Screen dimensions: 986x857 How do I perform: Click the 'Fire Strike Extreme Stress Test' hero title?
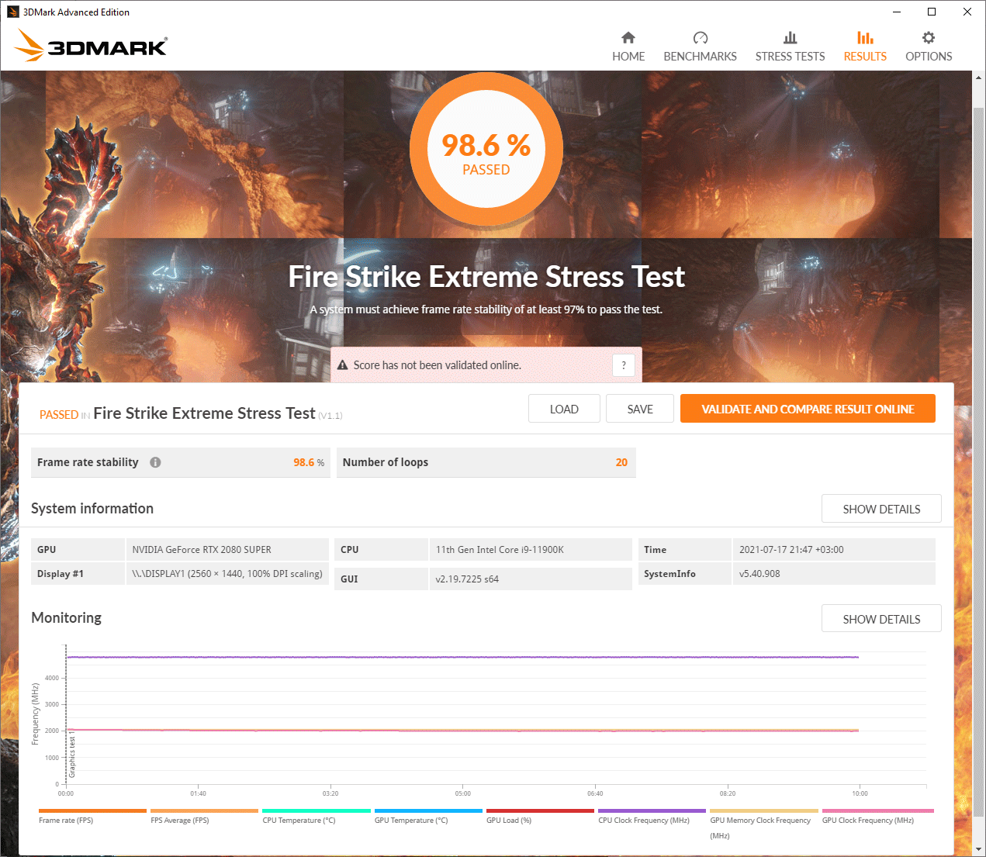pyautogui.click(x=486, y=277)
